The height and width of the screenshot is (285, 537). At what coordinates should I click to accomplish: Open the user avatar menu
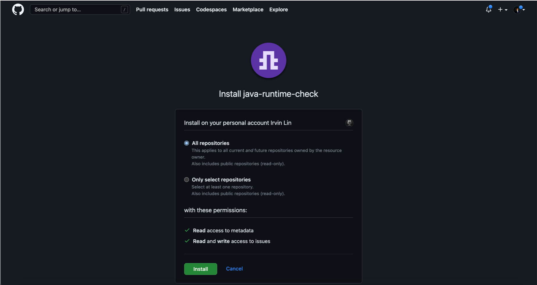pos(519,10)
